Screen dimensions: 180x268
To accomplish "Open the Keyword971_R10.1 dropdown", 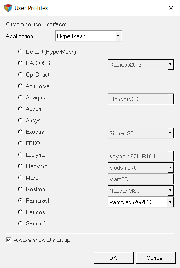I will [x=141, y=156].
